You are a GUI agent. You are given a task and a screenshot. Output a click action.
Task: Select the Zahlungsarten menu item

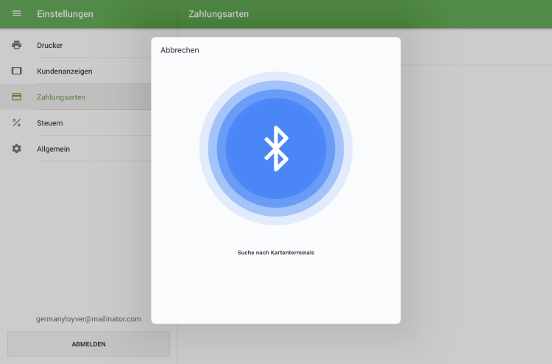[76, 97]
